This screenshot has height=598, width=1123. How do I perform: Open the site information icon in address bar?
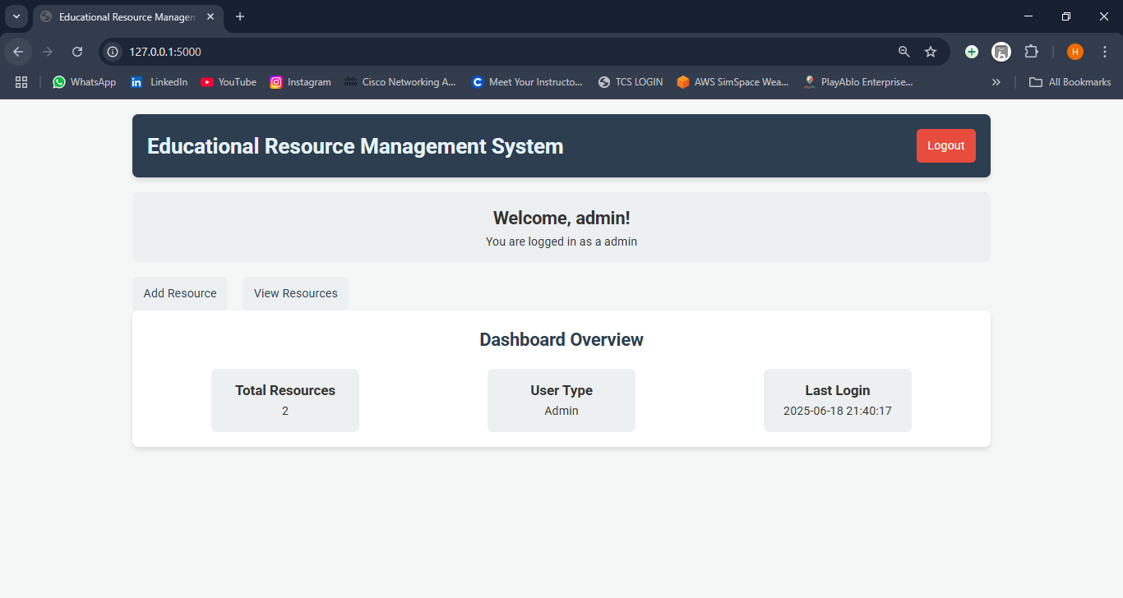click(x=113, y=52)
